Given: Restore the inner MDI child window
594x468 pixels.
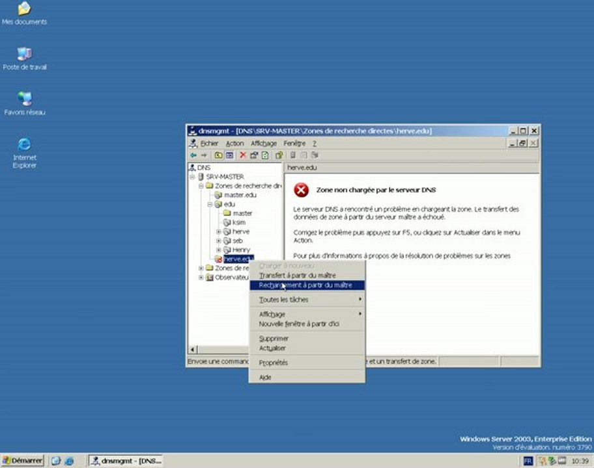Looking at the screenshot, I should 522,143.
